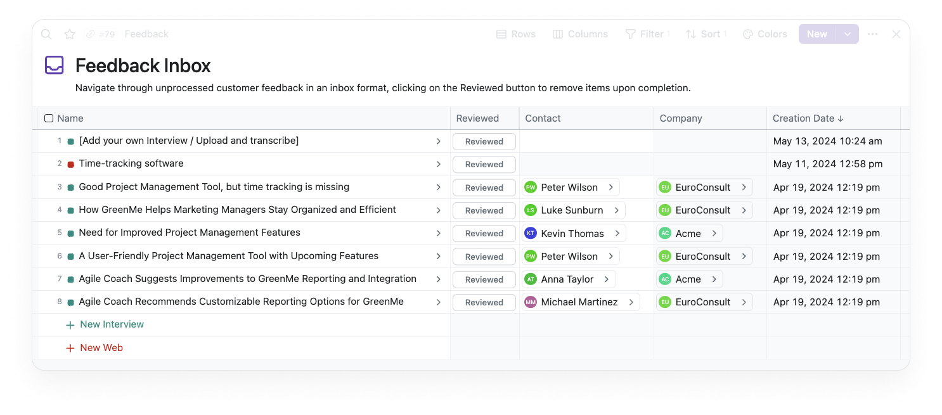This screenshot has width=942, height=415.
Task: Mark Time-tracking software as Reviewed
Action: [484, 164]
